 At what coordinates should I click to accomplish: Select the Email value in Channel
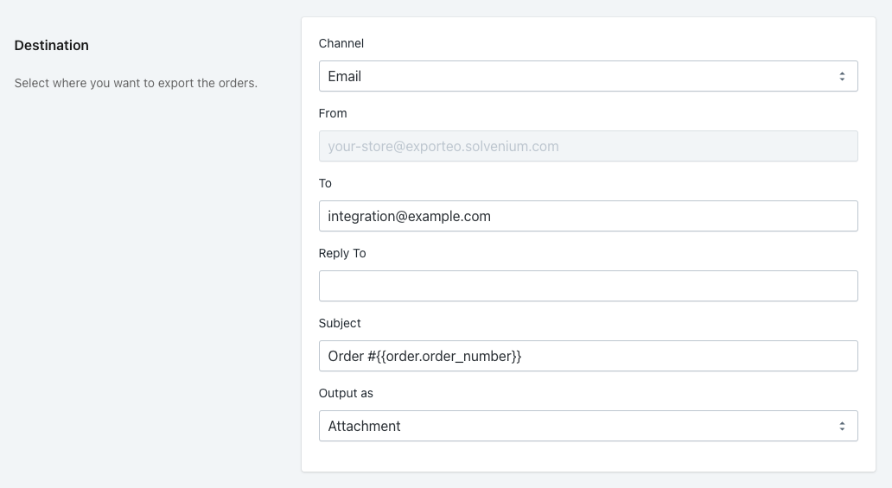[x=345, y=76]
